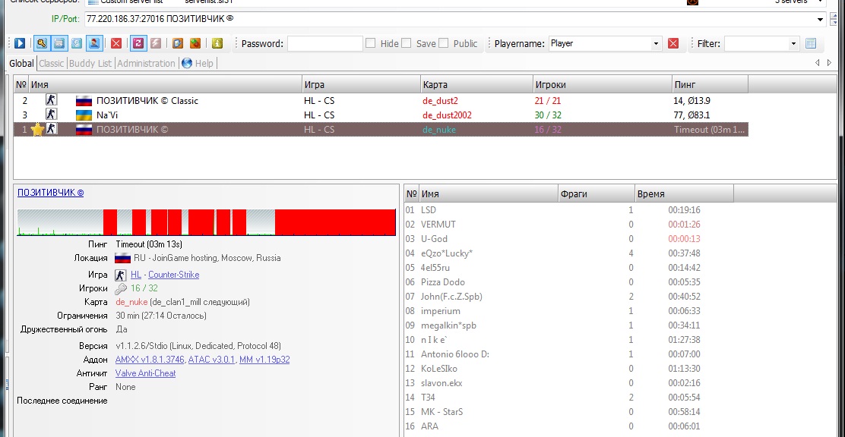Open the Counter-Strike game link
The width and height of the screenshot is (845, 437).
(x=173, y=275)
